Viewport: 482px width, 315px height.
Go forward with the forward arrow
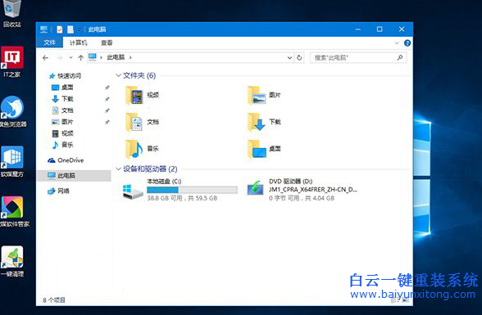click(x=60, y=57)
